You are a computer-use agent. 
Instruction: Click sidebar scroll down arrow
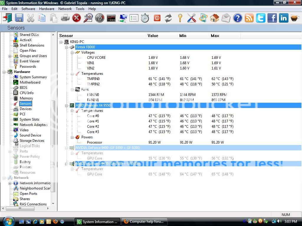click(53, 204)
